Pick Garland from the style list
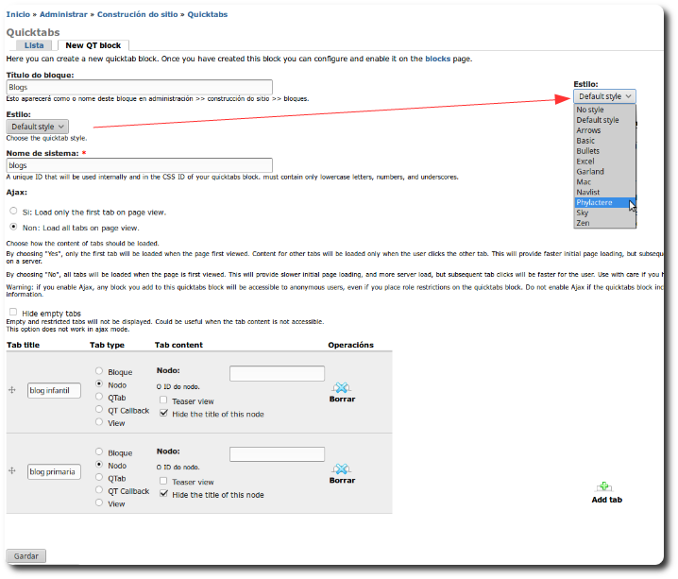678x579 pixels. click(590, 171)
